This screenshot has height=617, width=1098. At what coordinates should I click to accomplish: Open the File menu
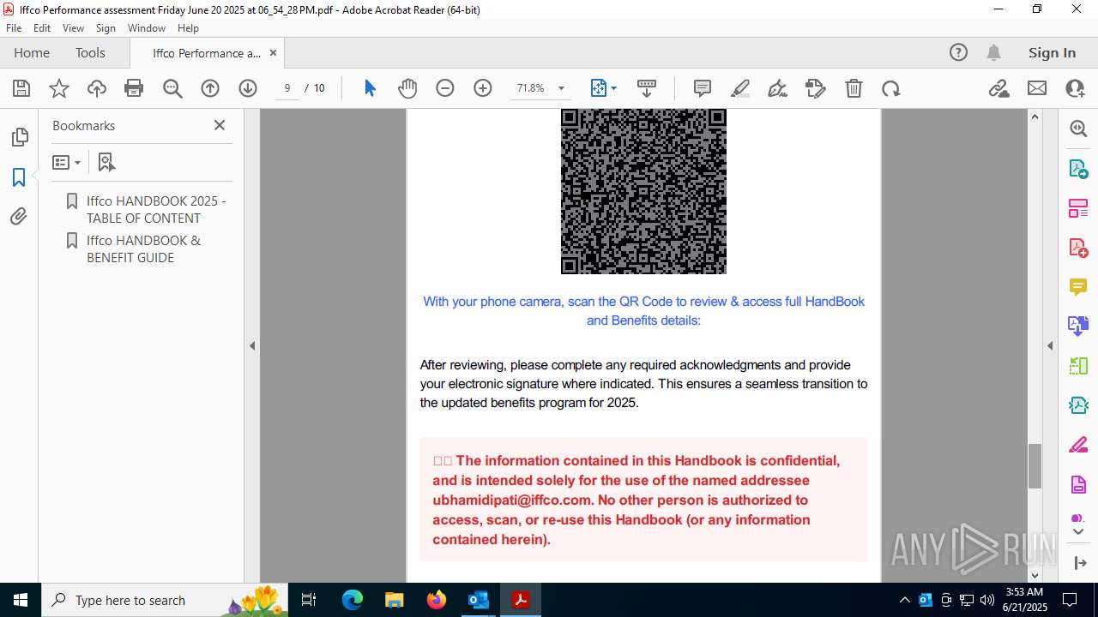[14, 28]
